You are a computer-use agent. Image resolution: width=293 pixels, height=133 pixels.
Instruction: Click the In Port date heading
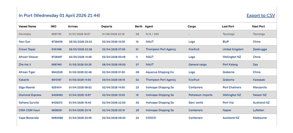[x=59, y=15]
